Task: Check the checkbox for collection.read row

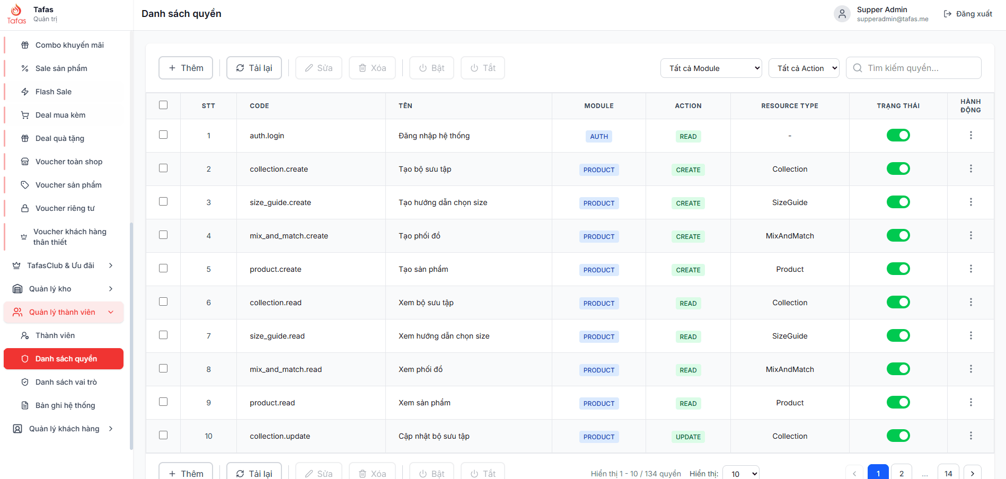Action: coord(163,301)
